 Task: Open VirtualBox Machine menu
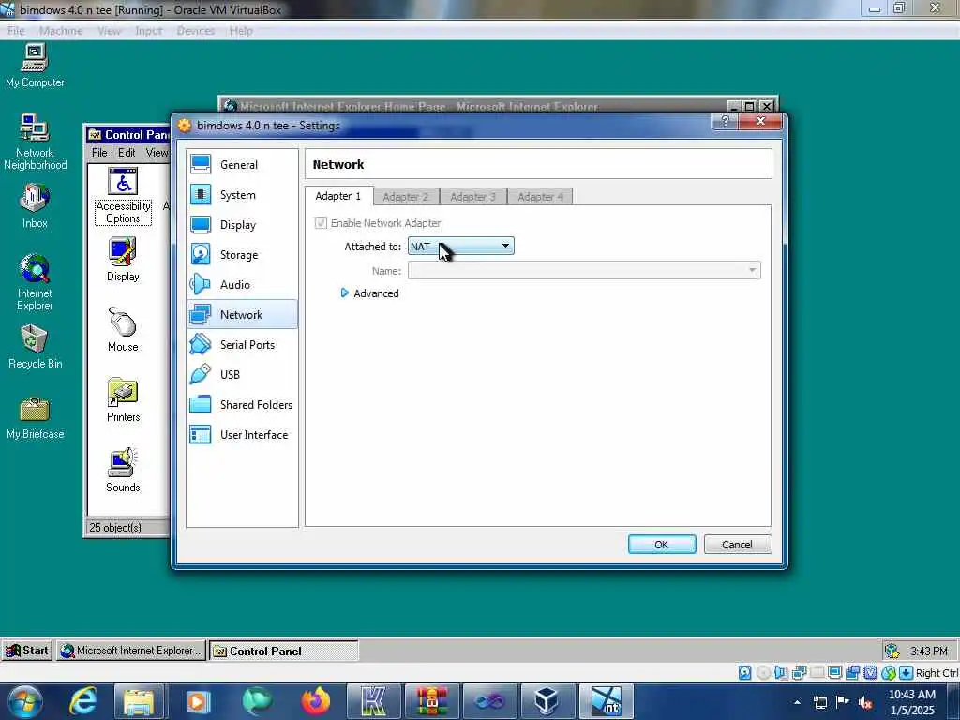(61, 31)
